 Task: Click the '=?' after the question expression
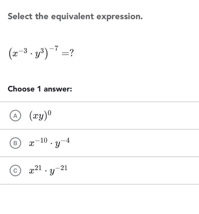pyautogui.click(x=69, y=53)
